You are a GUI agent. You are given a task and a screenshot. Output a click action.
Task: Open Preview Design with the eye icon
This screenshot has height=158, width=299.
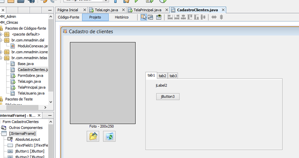pyautogui.click(x=158, y=17)
